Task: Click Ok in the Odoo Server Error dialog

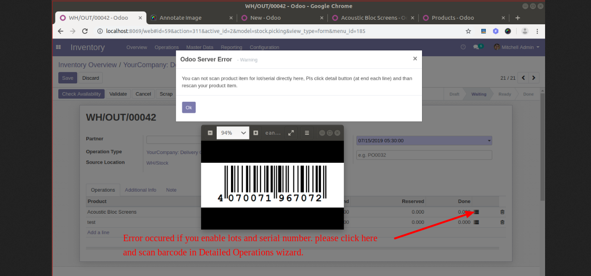Action: [x=189, y=107]
